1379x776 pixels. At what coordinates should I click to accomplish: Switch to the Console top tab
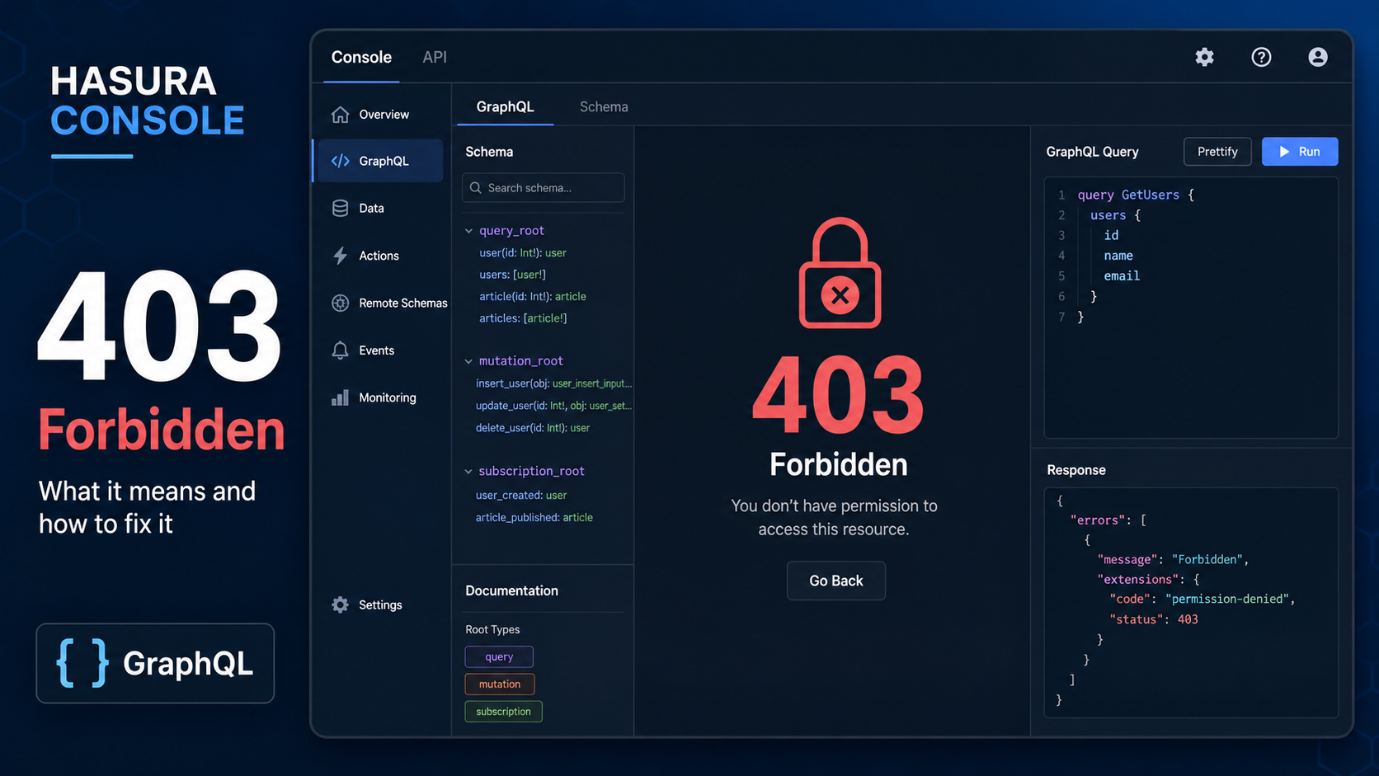[x=361, y=57]
